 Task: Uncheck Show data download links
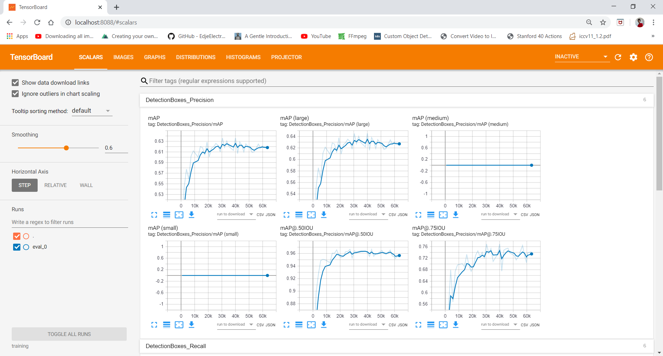(x=15, y=82)
